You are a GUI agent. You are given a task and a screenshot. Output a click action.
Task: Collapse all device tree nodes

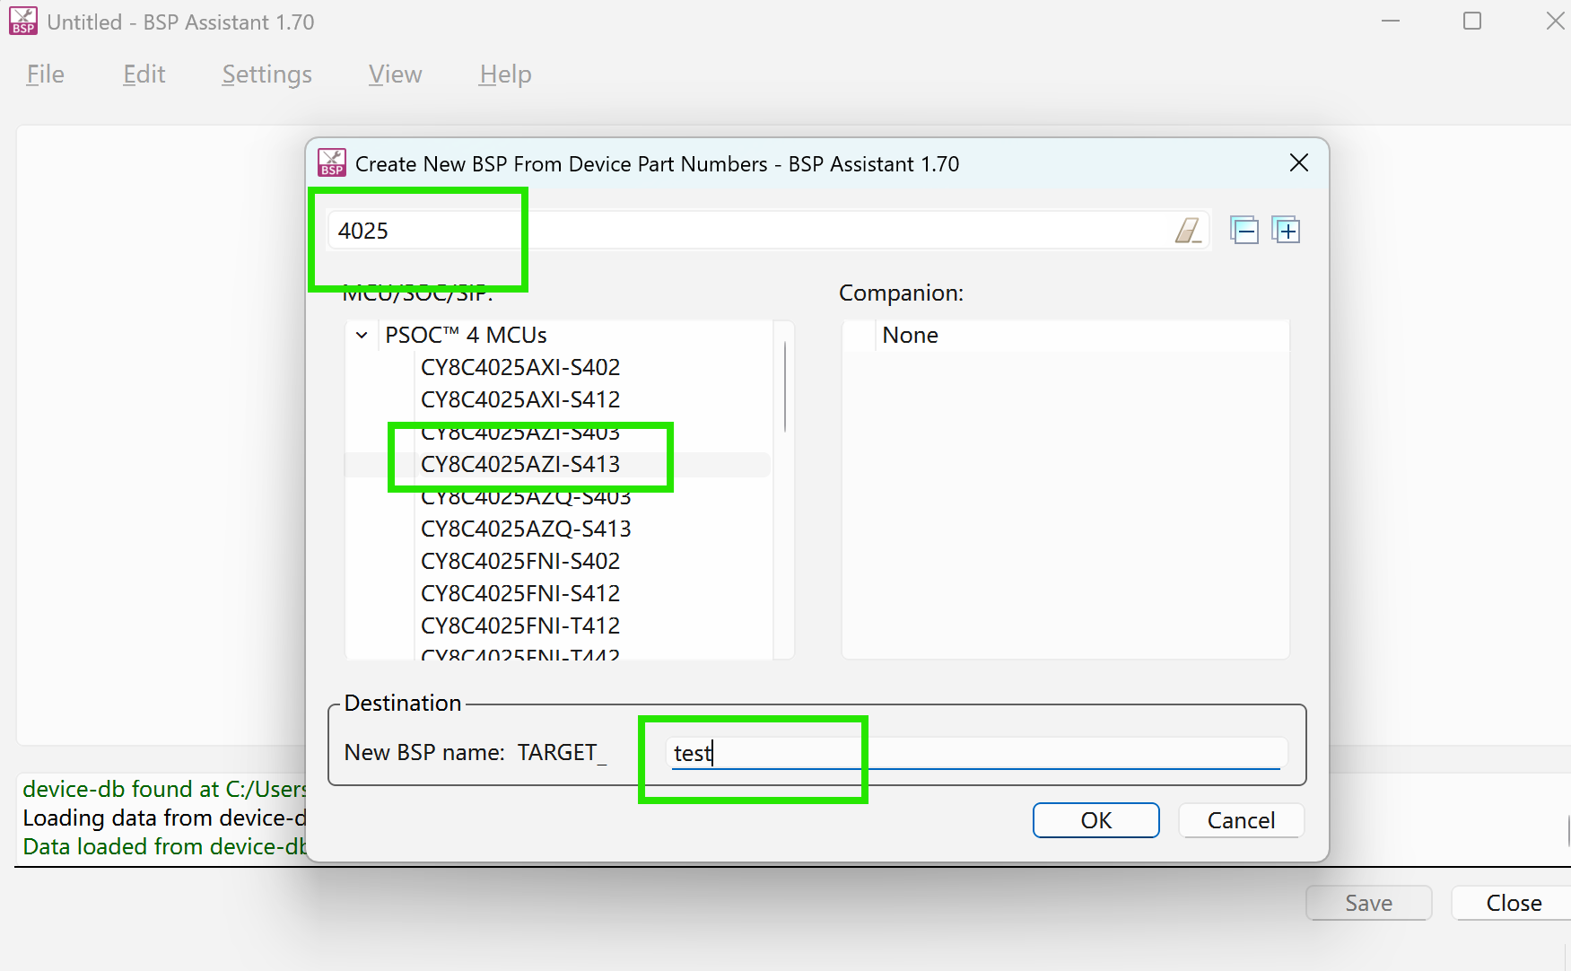pyautogui.click(x=1244, y=231)
